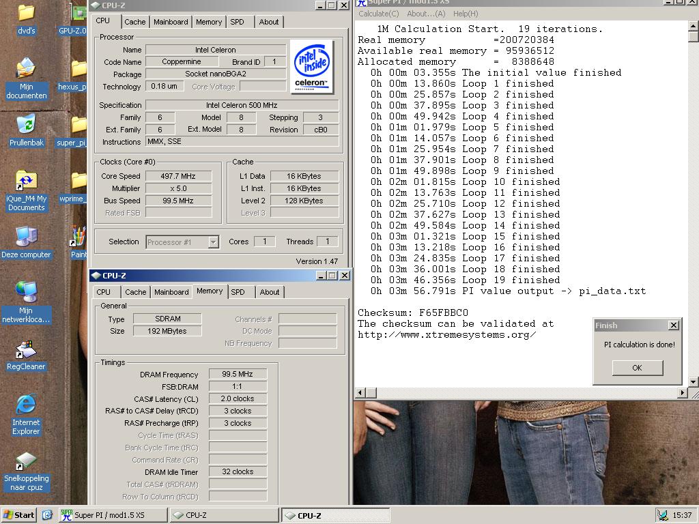Click the Bus Speed 99.5 MHz field

178,201
